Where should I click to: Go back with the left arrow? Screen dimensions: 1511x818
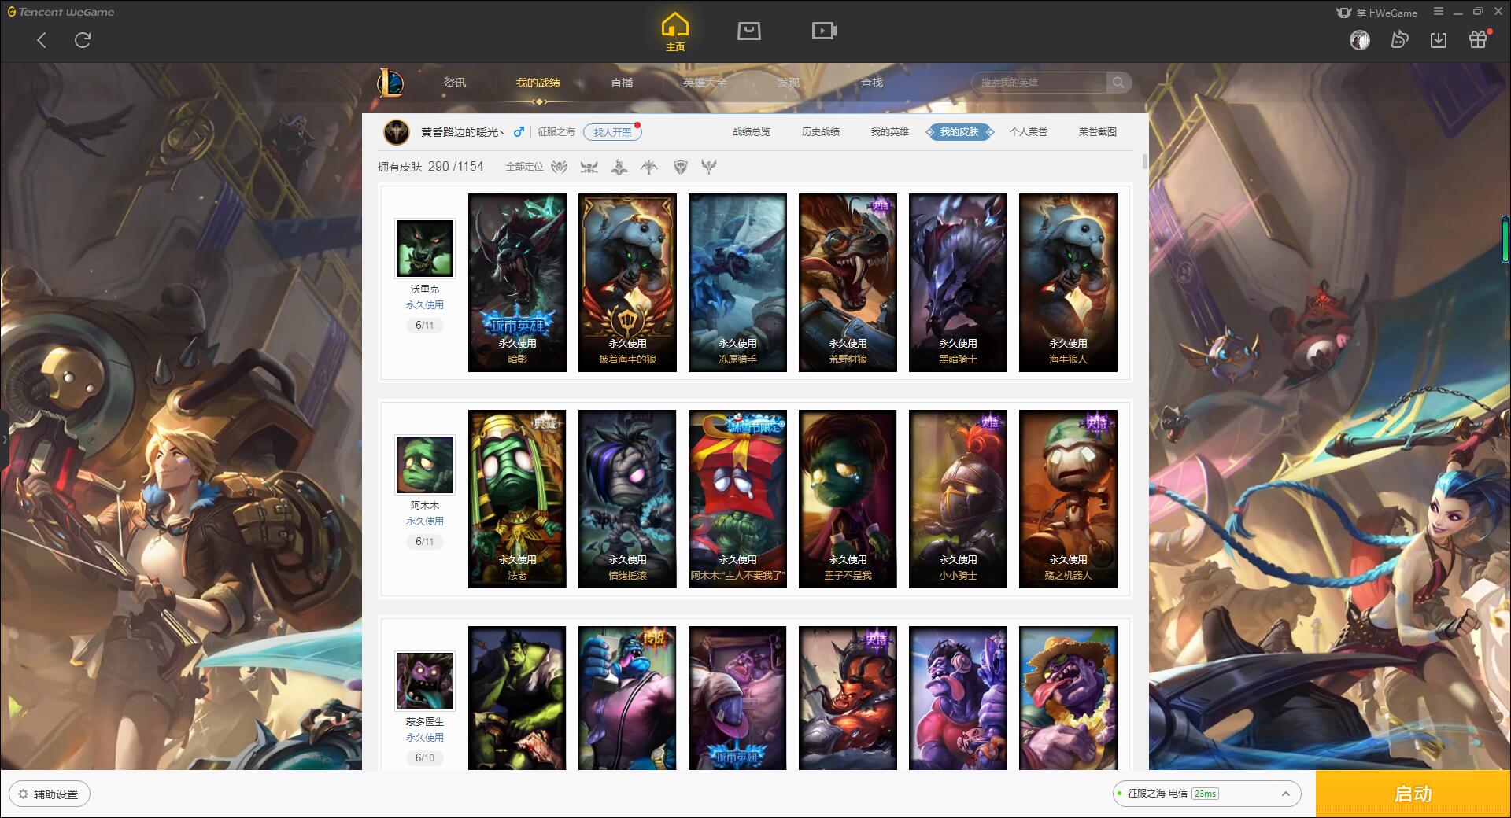[x=42, y=40]
